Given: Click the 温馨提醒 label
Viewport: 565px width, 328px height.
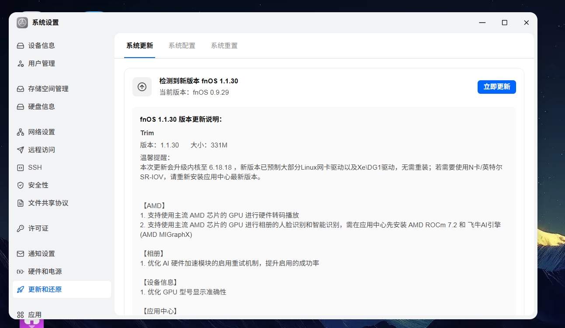Looking at the screenshot, I should [x=155, y=157].
